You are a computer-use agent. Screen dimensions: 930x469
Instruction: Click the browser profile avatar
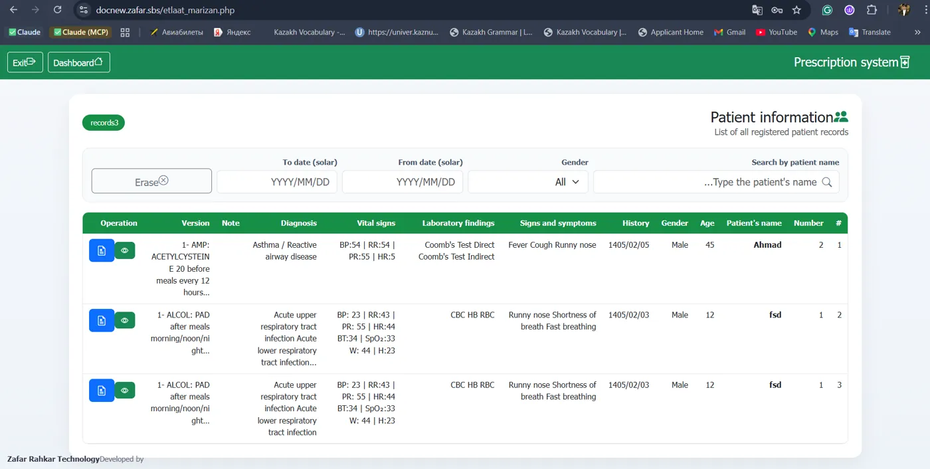pyautogui.click(x=904, y=10)
